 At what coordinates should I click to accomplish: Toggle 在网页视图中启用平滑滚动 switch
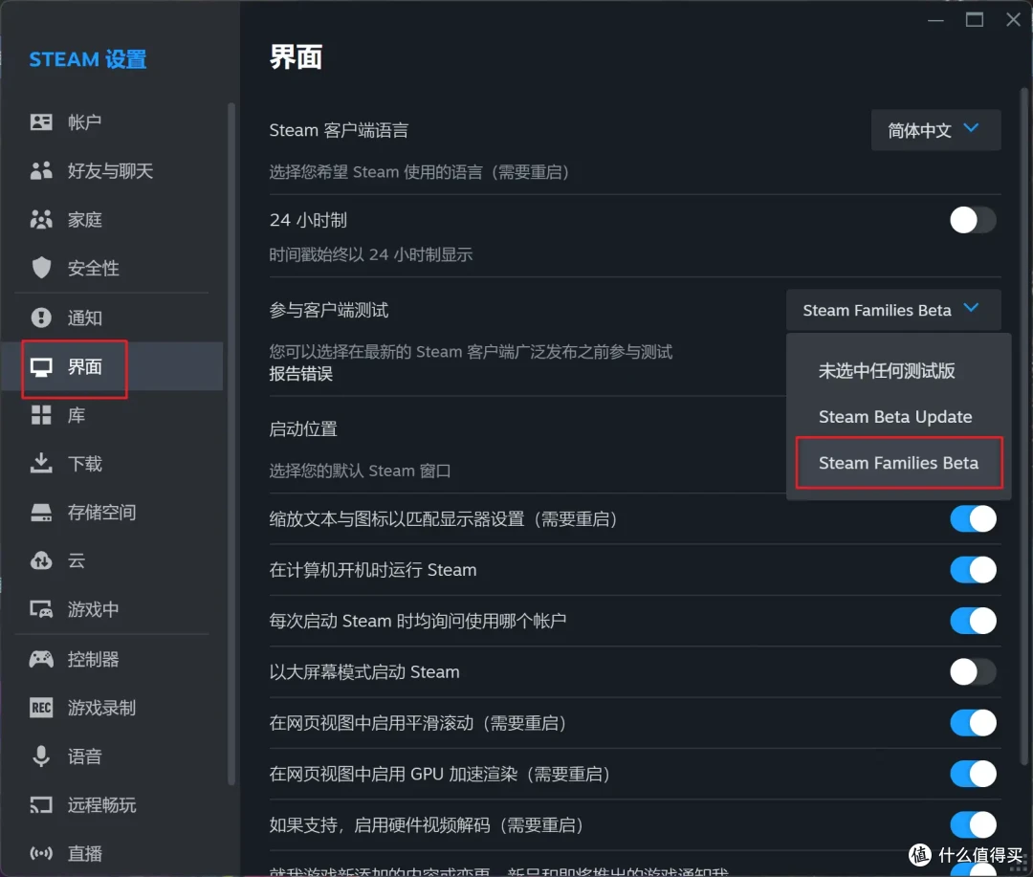(973, 723)
